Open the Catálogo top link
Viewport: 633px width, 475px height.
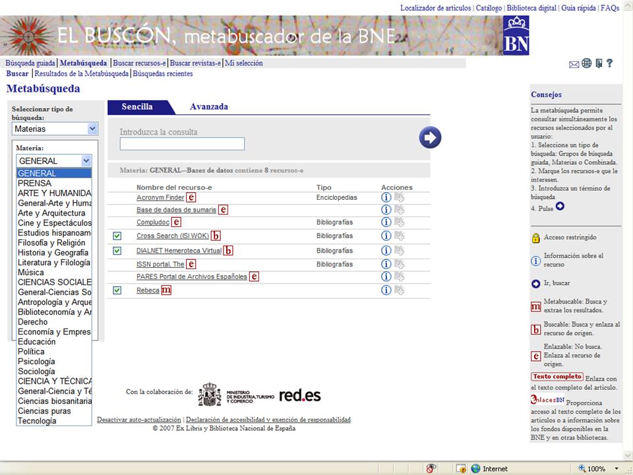pos(489,8)
